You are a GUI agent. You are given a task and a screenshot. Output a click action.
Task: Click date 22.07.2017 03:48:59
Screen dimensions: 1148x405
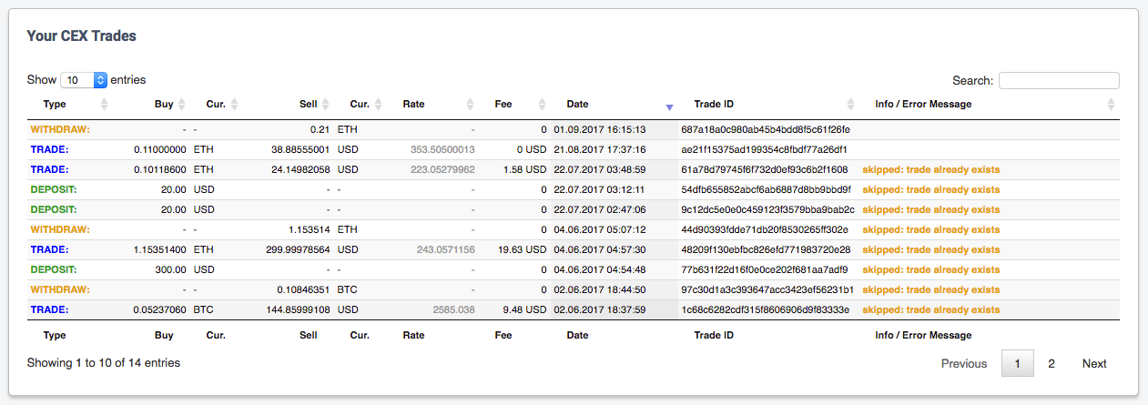599,169
